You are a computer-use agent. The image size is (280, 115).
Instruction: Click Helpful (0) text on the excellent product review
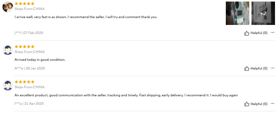259,104
